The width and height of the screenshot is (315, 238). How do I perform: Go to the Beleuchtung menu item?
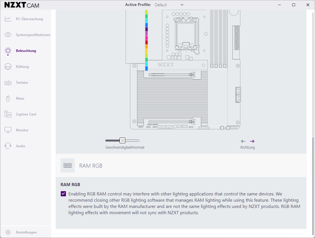coord(26,51)
